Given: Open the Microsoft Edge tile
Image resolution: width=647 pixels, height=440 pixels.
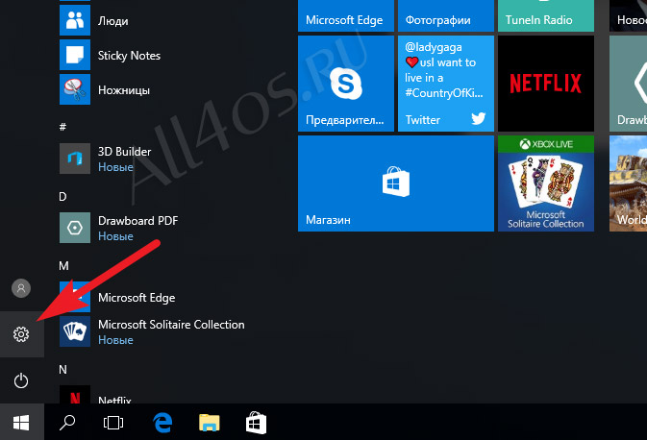Looking at the screenshot, I should coord(346,15).
